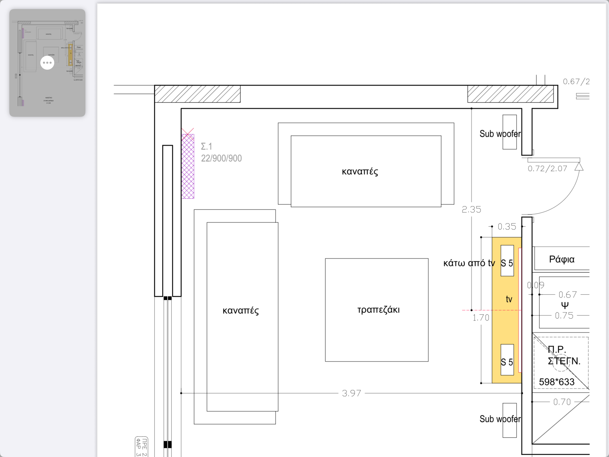Click the 22/900/900 annotation text
Screen dimensions: 609x457
221,158
